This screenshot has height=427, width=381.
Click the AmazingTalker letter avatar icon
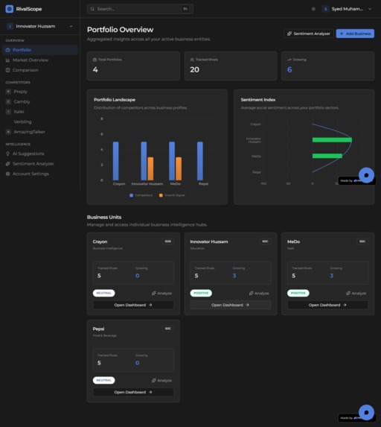pos(8,132)
